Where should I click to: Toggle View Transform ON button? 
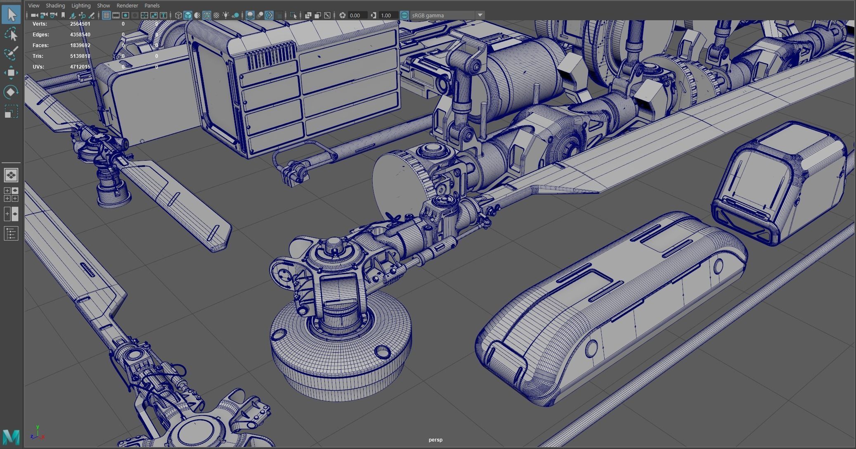(x=404, y=15)
